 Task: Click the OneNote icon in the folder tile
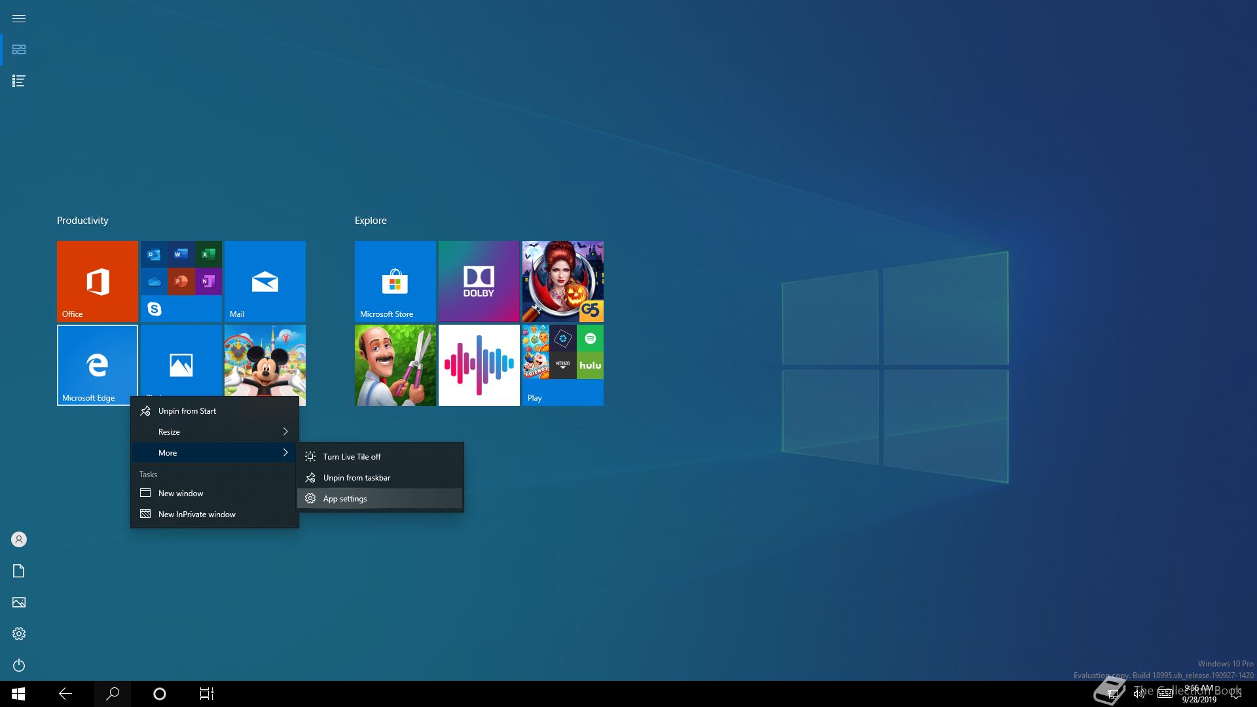click(208, 281)
